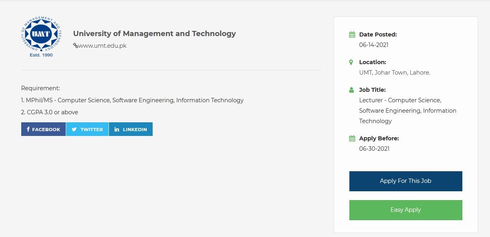Click University of Management and Technology heading
Viewport: 490px width, 237px height.
154,34
